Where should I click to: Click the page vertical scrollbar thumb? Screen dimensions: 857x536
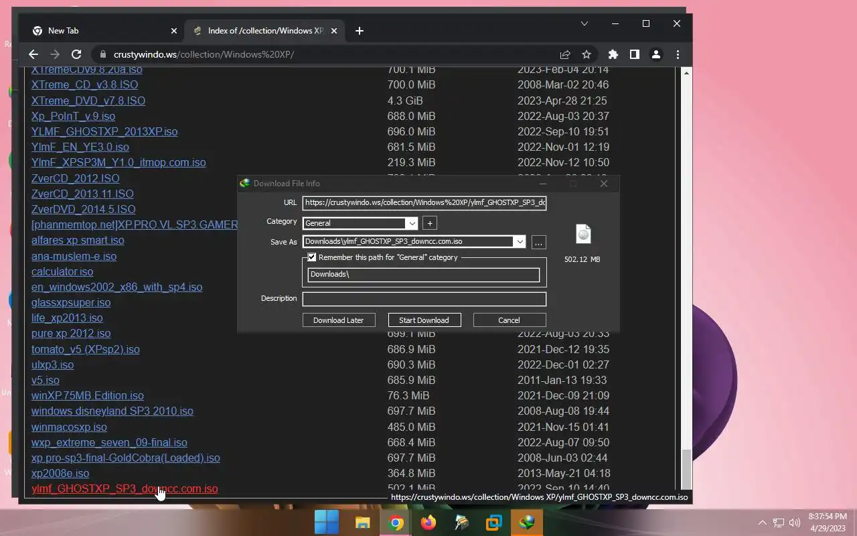686,469
